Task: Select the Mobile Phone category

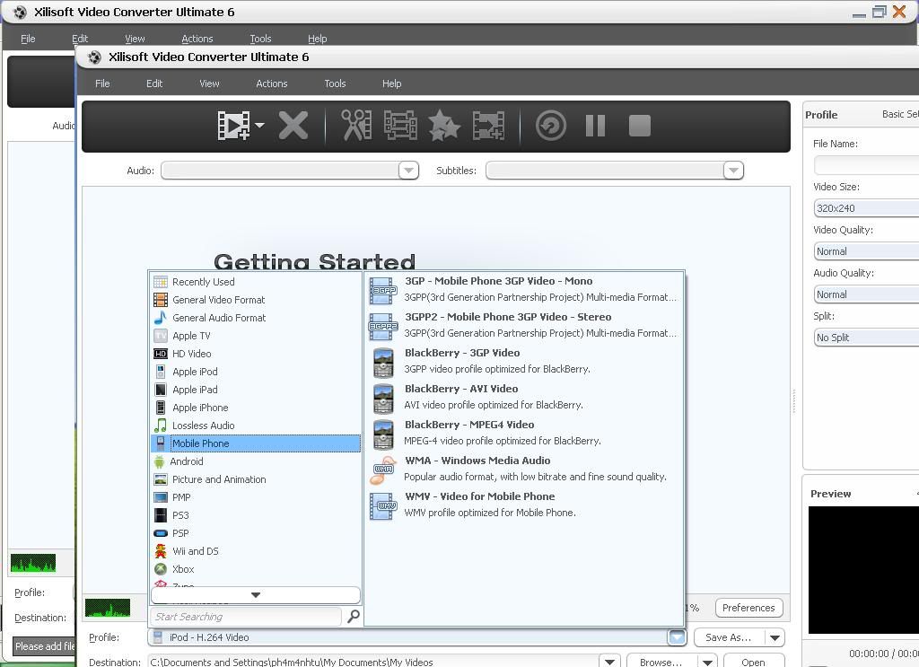Action: click(256, 443)
